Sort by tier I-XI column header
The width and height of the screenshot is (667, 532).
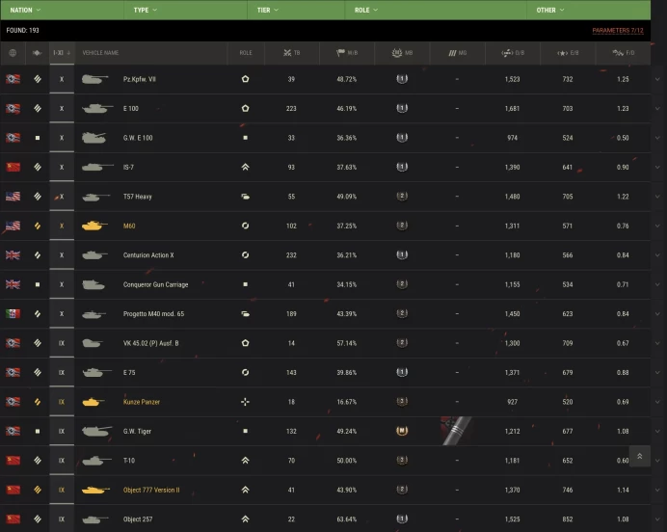(x=62, y=53)
